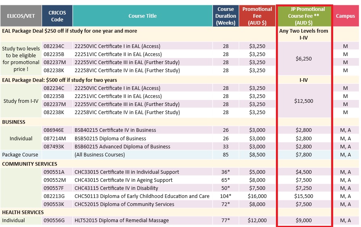The image size is (361, 227).
Task: Click 'M, A' campus for Remedial Massage
Action: coord(345,220)
